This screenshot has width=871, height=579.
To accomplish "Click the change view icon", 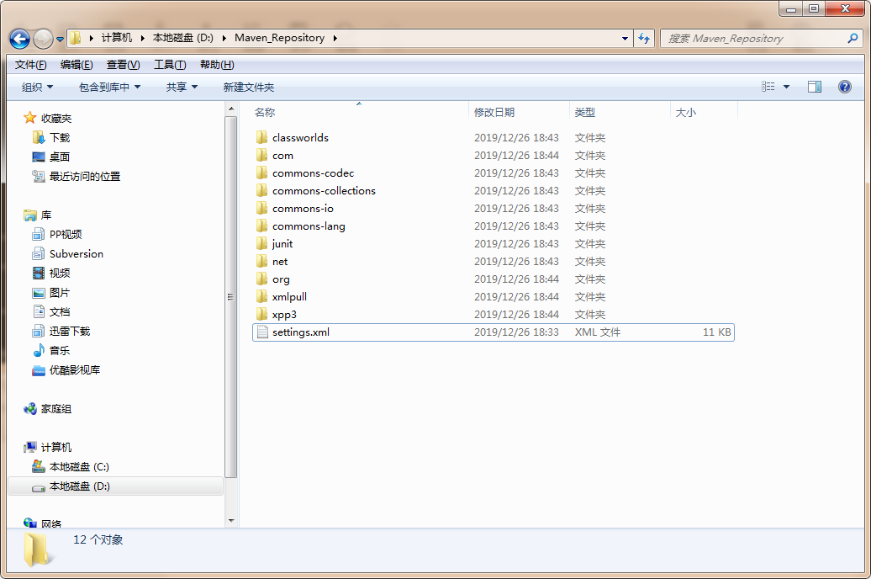I will (x=768, y=87).
